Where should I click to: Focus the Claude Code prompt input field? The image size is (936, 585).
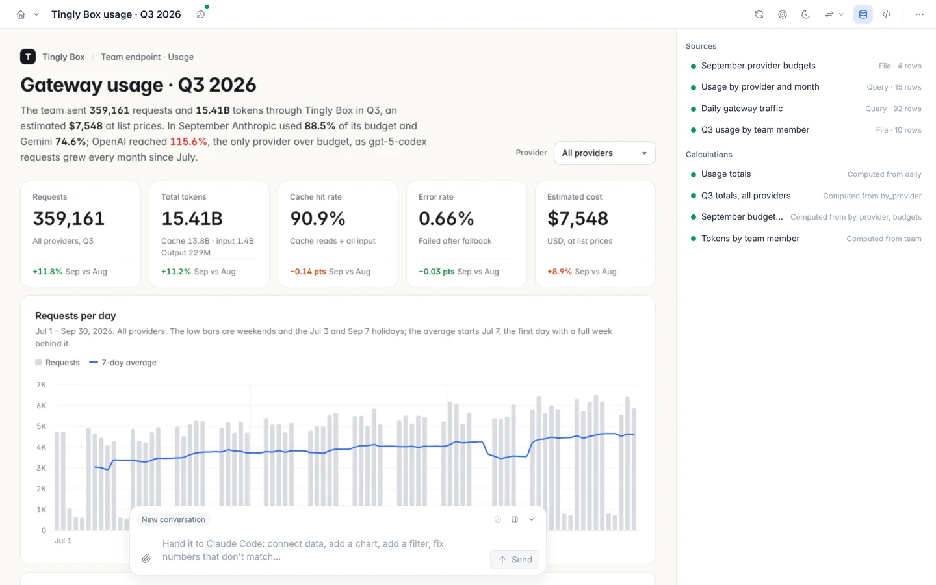(x=322, y=550)
